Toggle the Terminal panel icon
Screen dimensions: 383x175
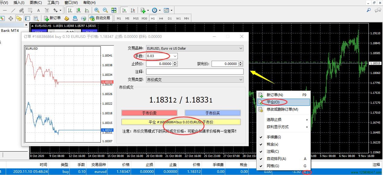click(27, 18)
